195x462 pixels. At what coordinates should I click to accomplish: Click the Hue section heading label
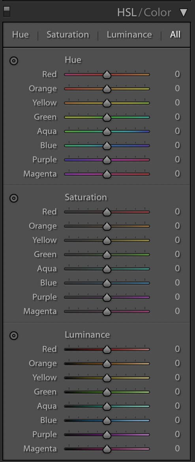coord(73,60)
